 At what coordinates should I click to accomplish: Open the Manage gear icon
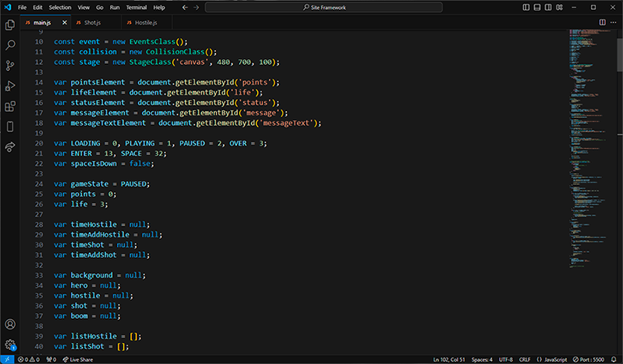tap(10, 345)
